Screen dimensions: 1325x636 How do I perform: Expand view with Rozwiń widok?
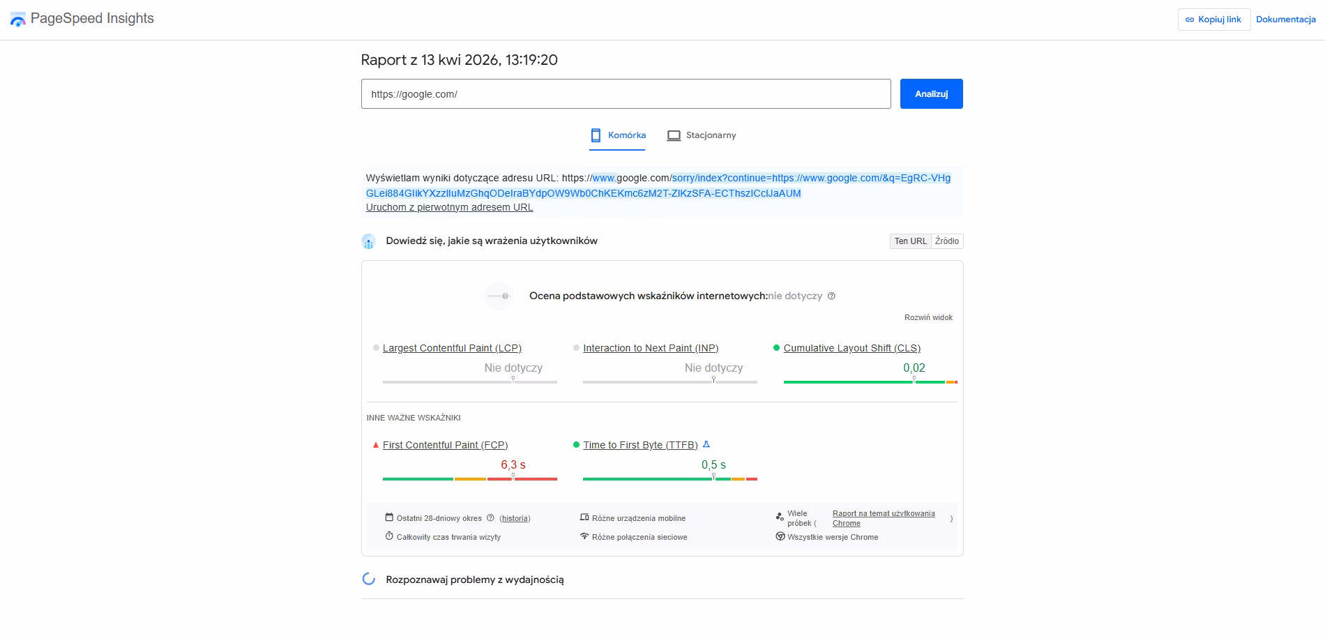click(928, 317)
